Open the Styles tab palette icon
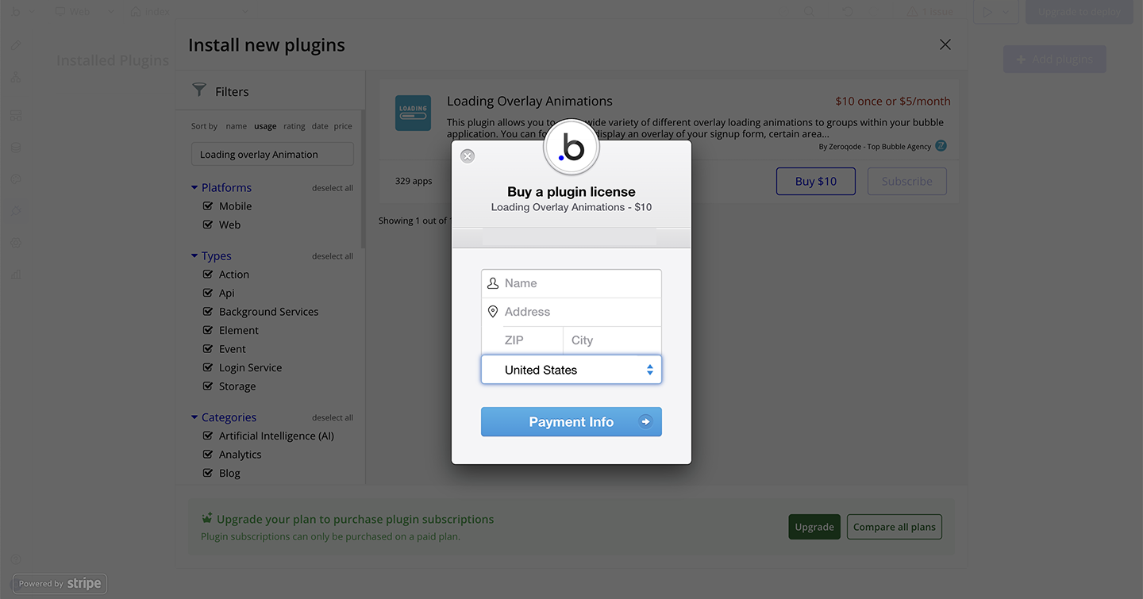1143x599 pixels. (x=16, y=179)
